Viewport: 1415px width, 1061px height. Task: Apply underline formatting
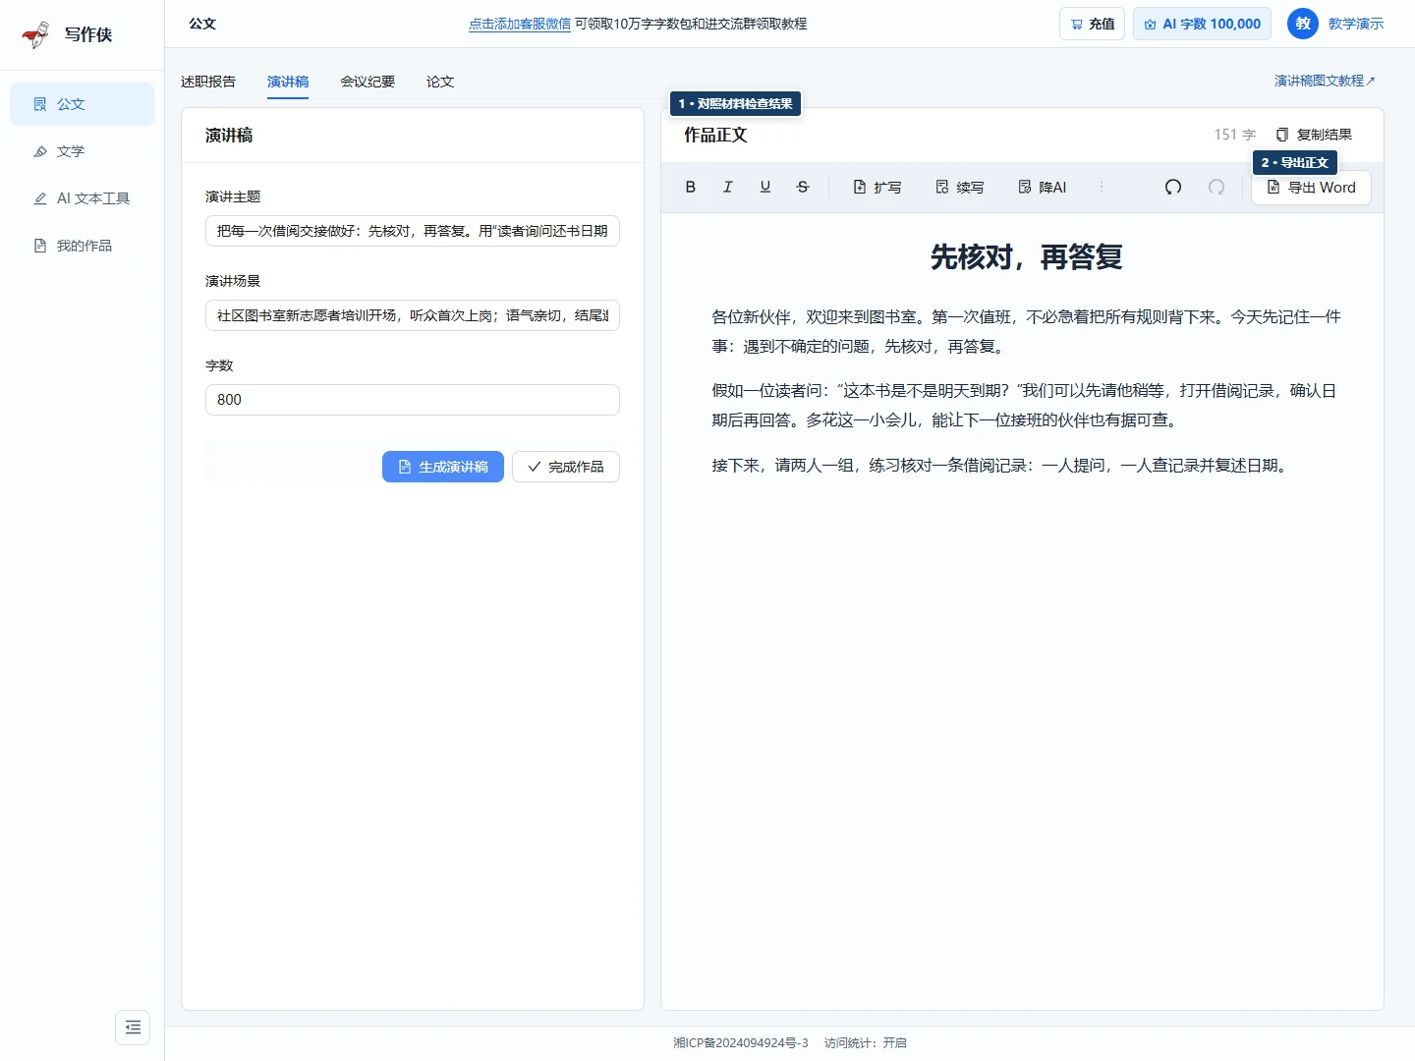pyautogui.click(x=765, y=187)
